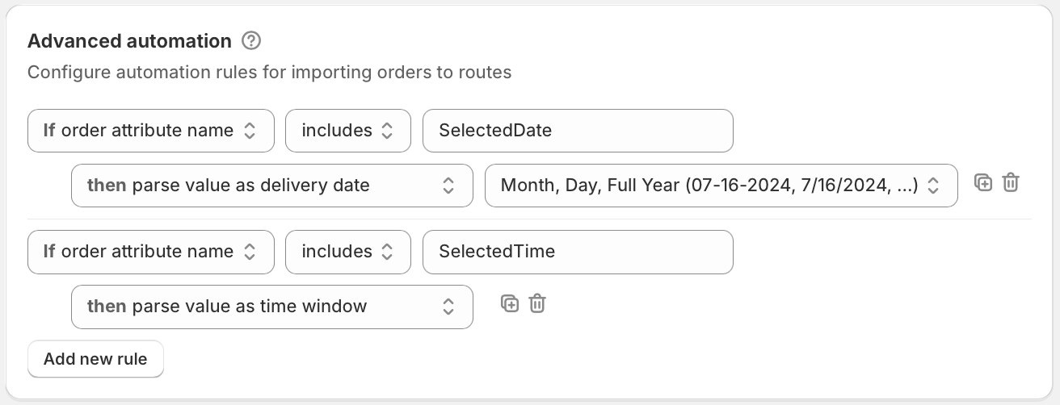Duplicate the SelectedDate rule
1060x405 pixels.
[982, 182]
